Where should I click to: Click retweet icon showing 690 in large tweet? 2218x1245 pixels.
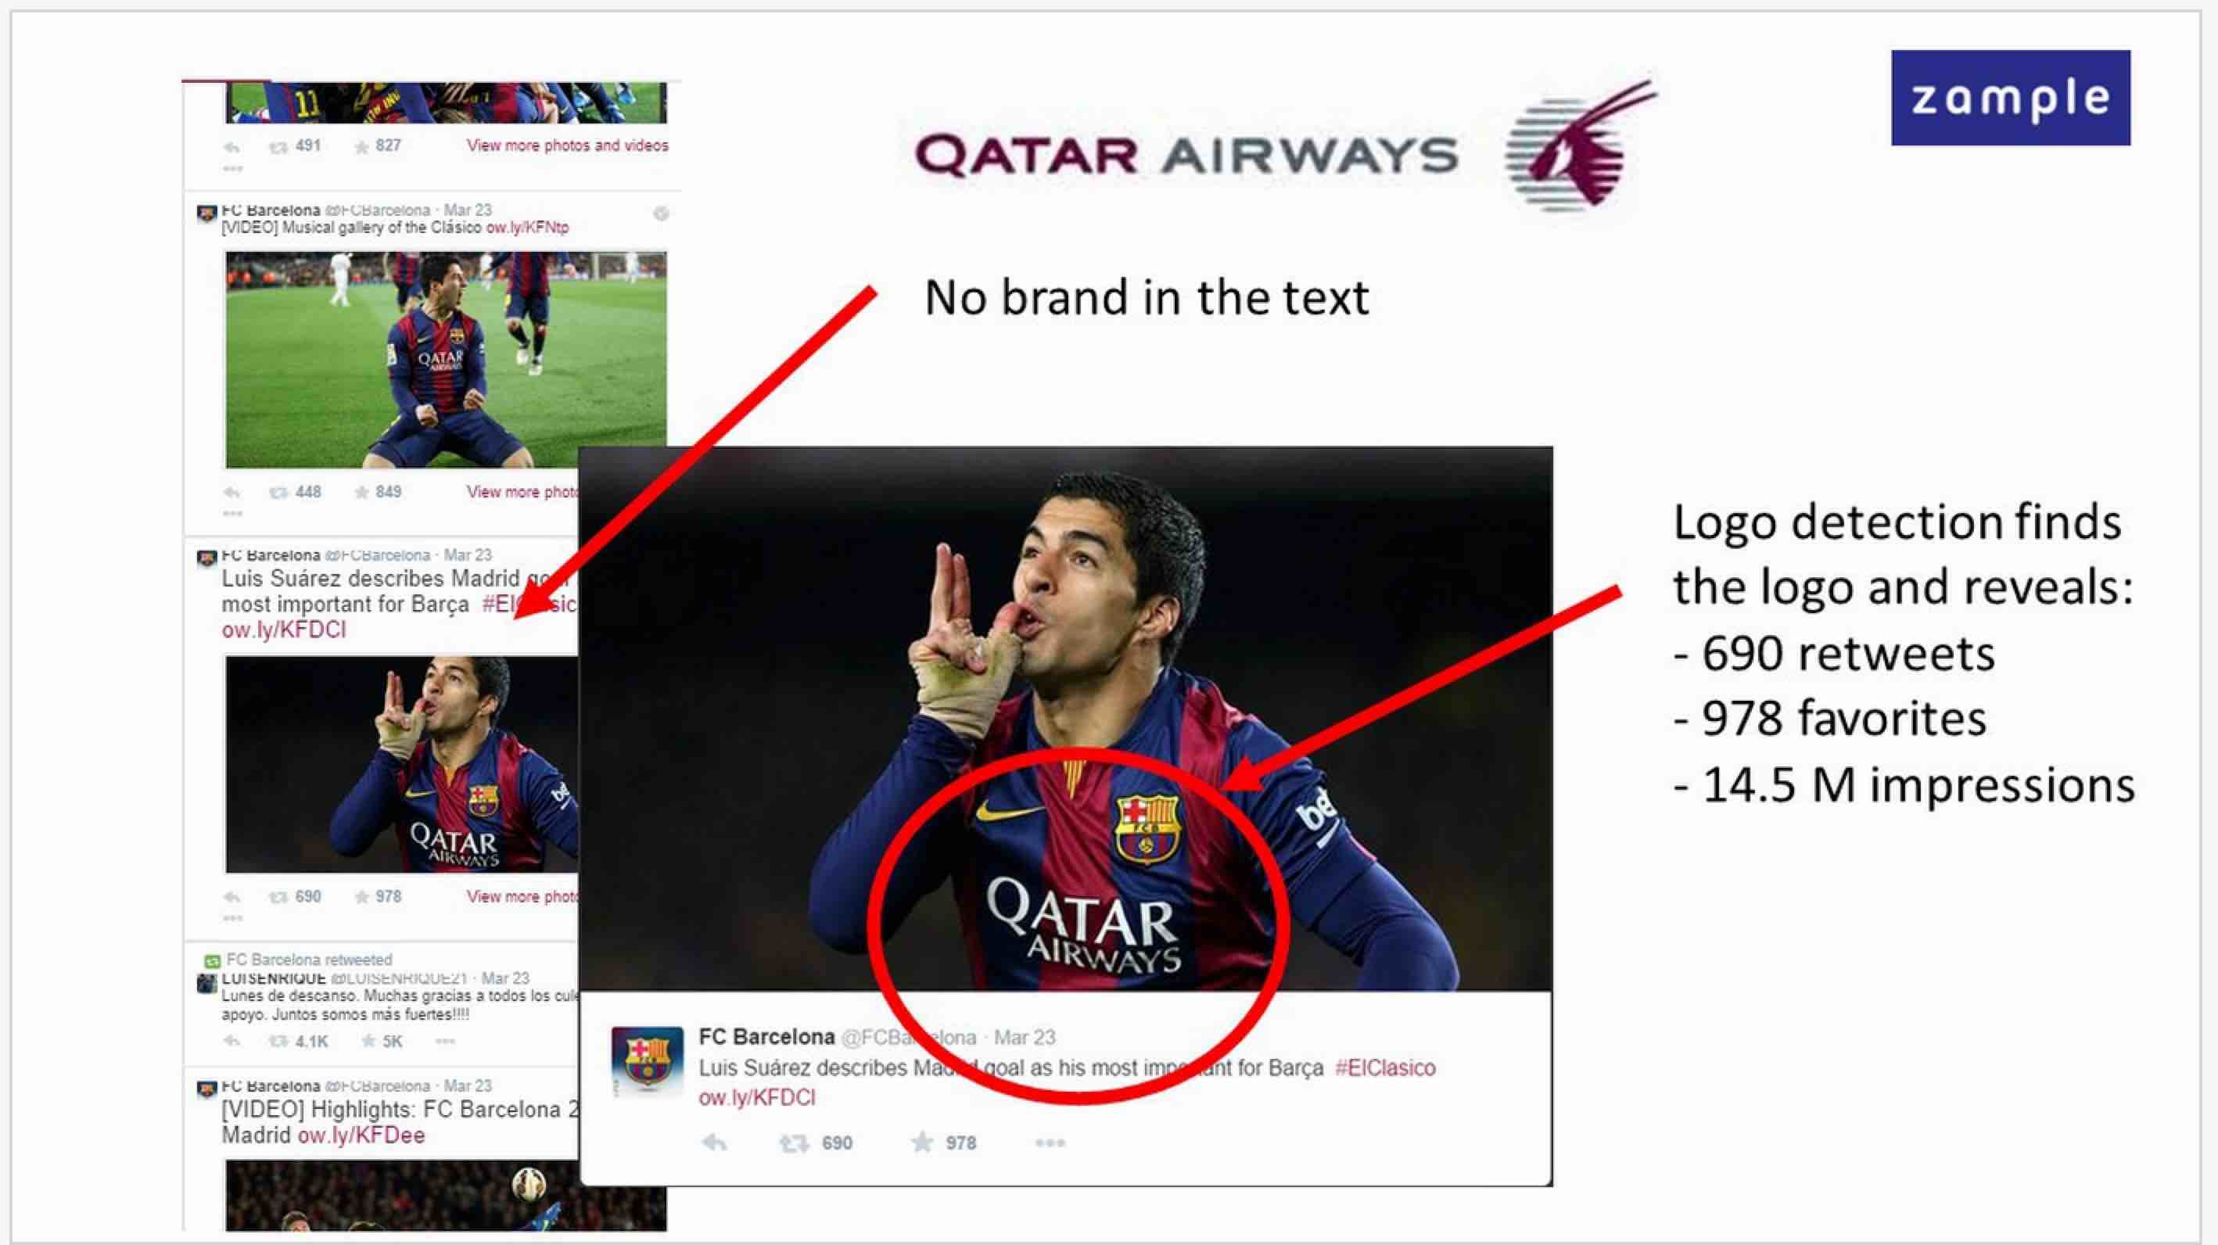click(x=792, y=1143)
